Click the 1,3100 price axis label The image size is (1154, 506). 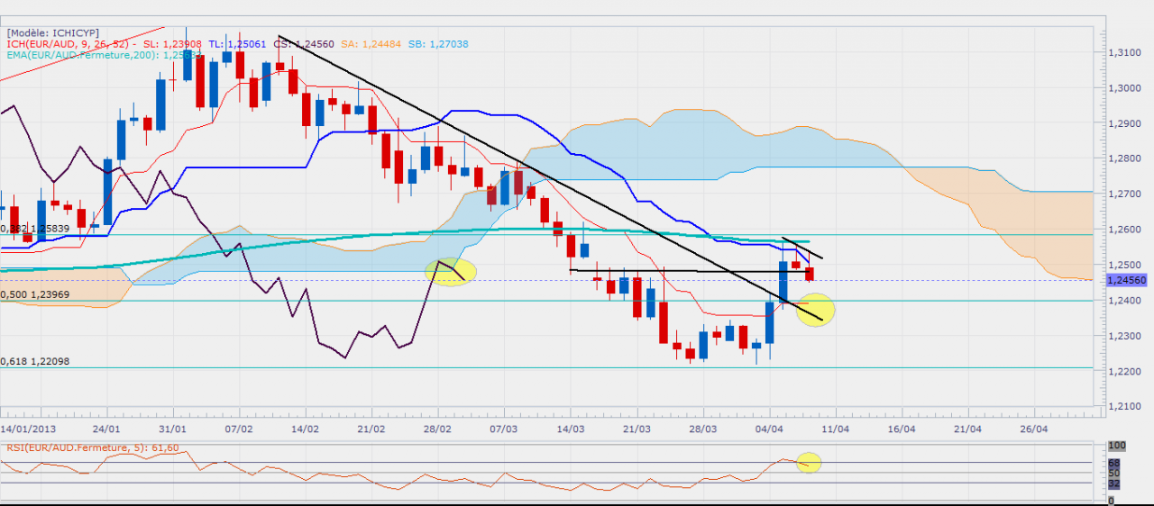(1122, 52)
